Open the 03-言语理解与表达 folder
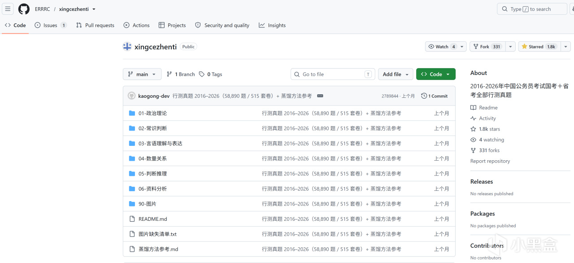Image resolution: width=574 pixels, height=263 pixels. 161,144
